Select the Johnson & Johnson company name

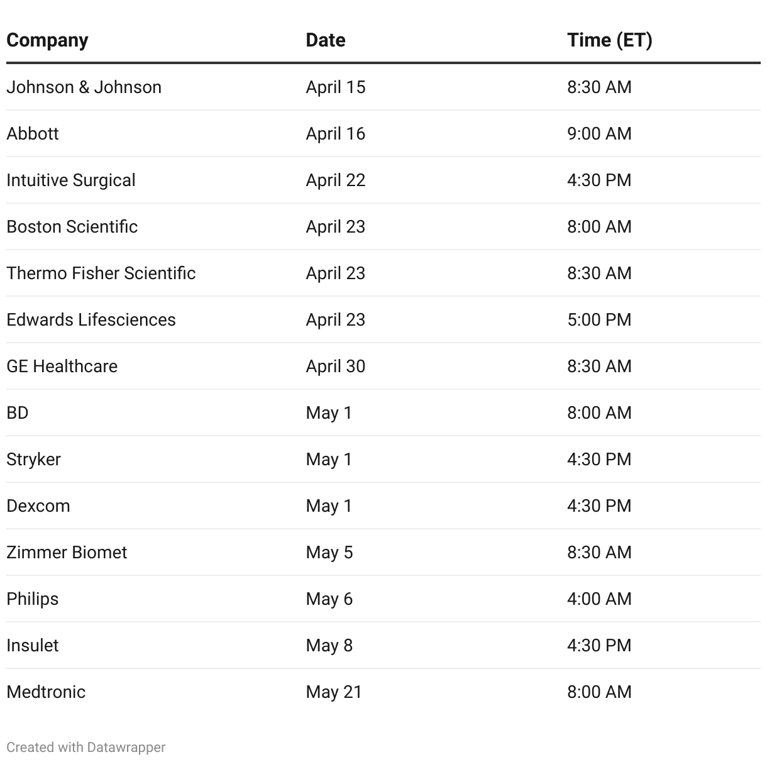pyautogui.click(x=84, y=87)
